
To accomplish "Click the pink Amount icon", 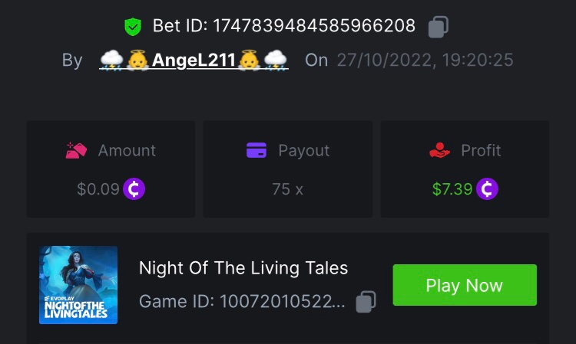I will click(x=76, y=150).
